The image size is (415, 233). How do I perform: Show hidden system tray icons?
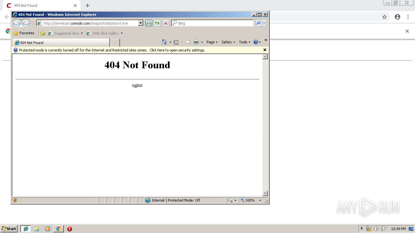(x=362, y=228)
